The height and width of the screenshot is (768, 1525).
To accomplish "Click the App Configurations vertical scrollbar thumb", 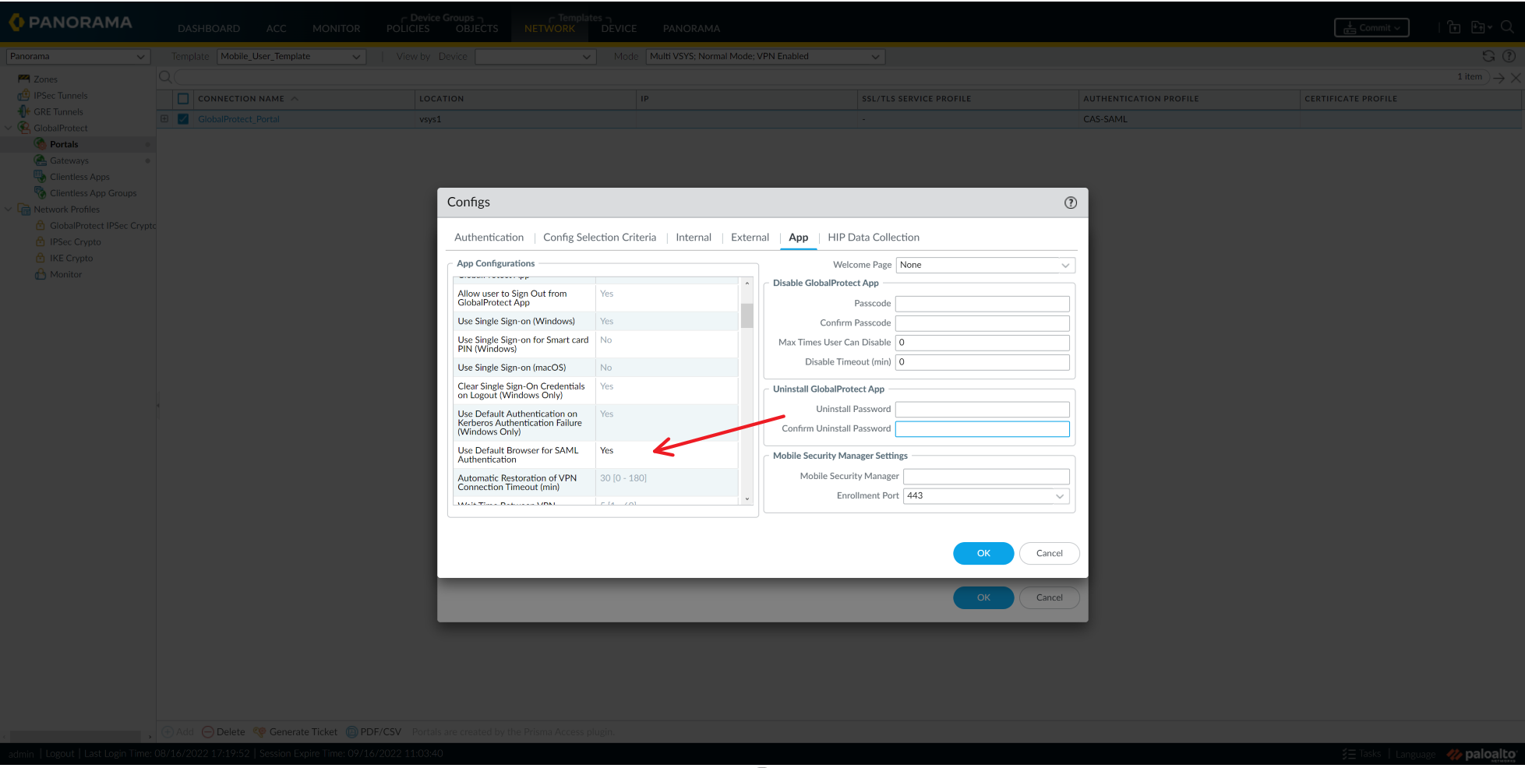I will point(747,315).
